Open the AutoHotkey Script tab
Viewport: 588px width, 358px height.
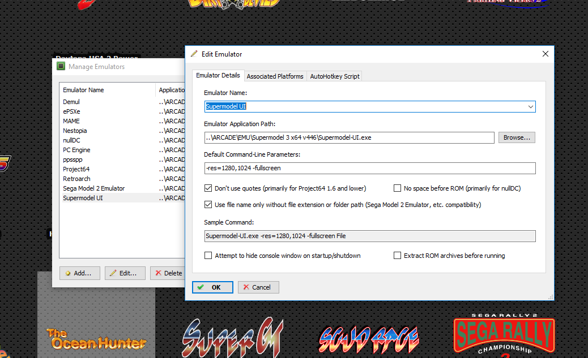coord(334,76)
